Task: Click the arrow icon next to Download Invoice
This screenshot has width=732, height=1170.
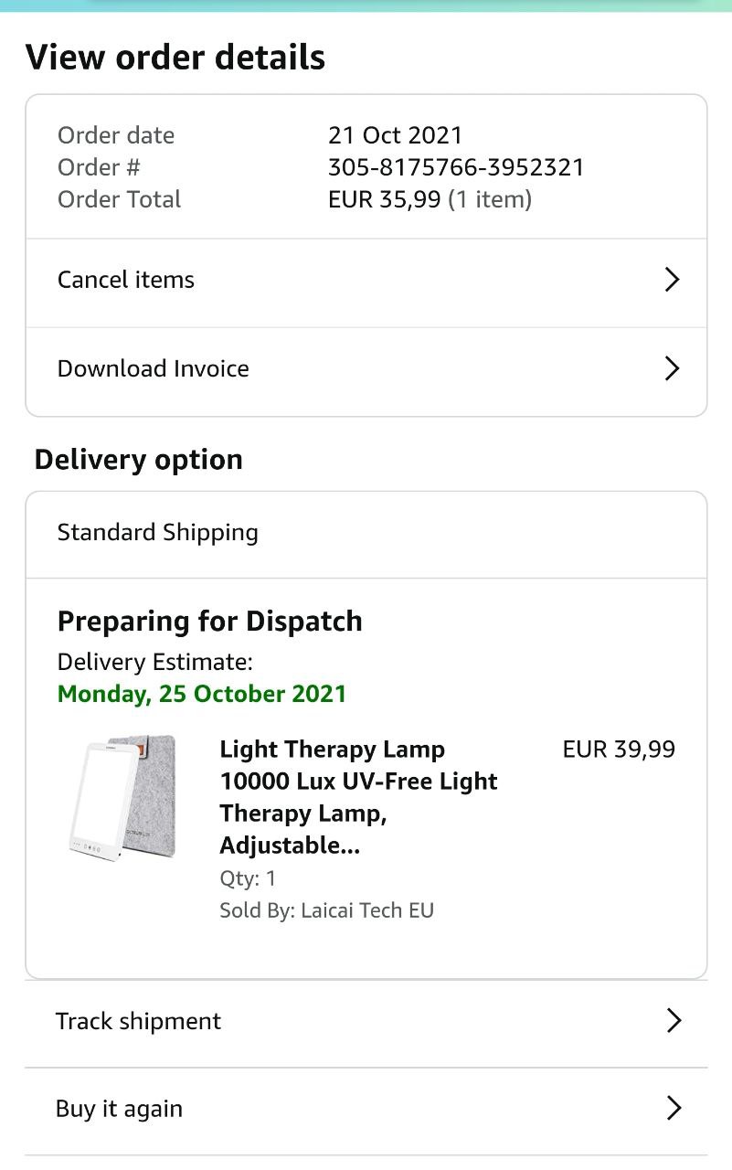Action: [x=672, y=368]
